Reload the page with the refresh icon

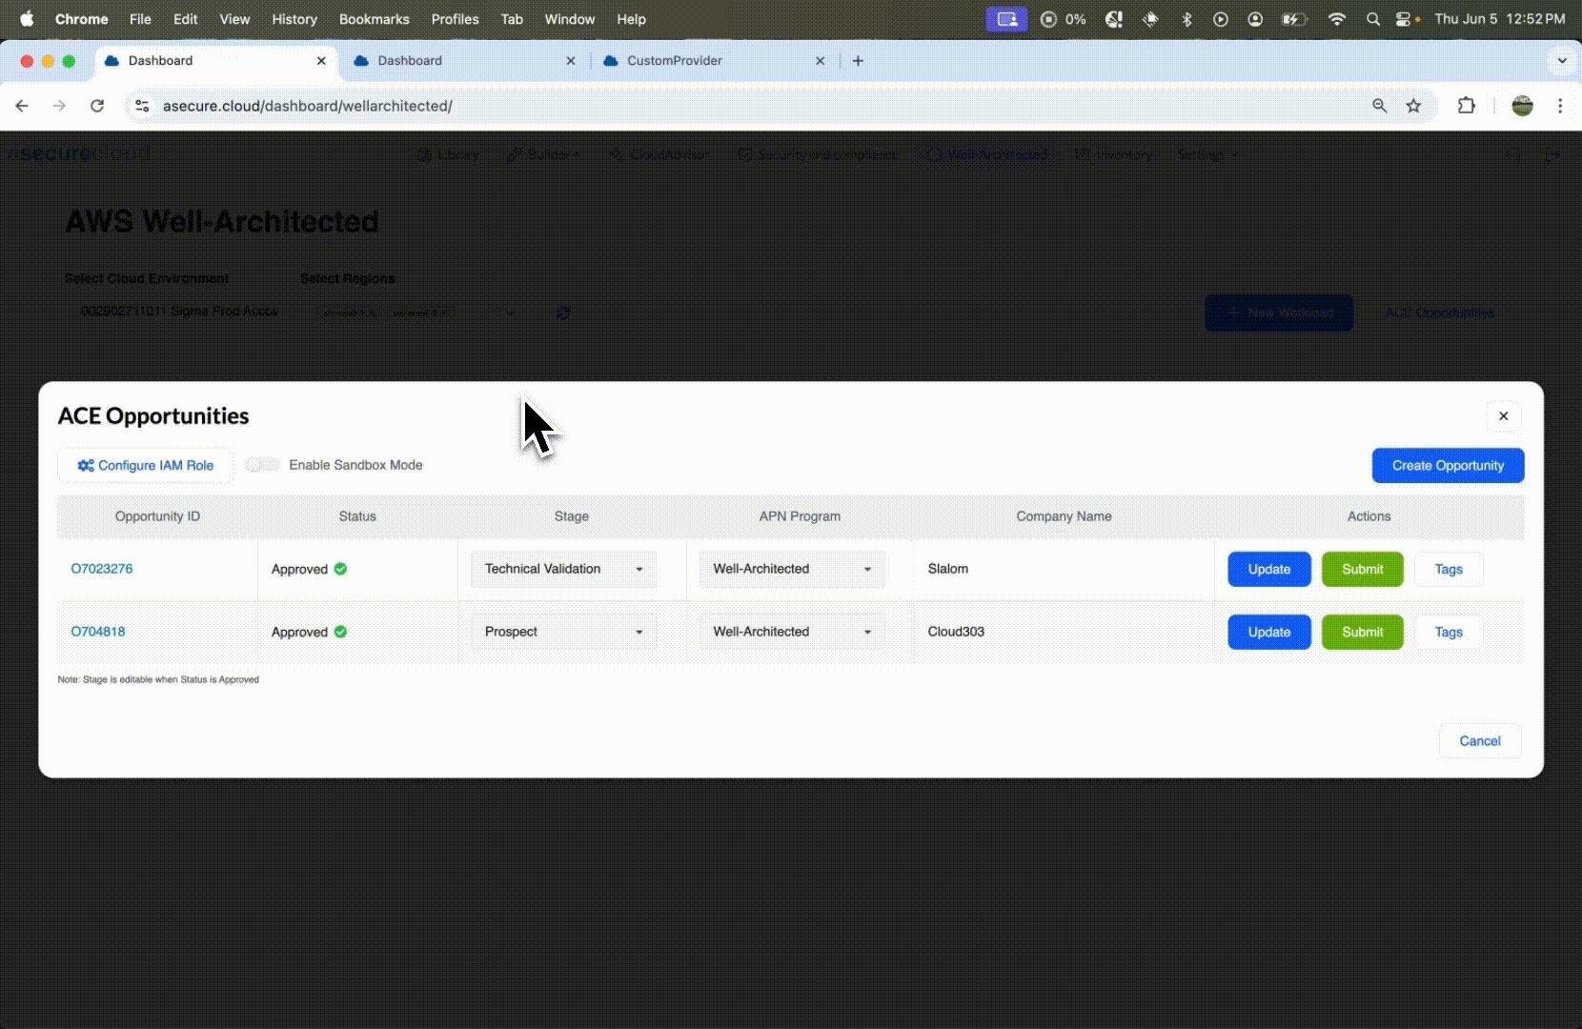click(97, 106)
